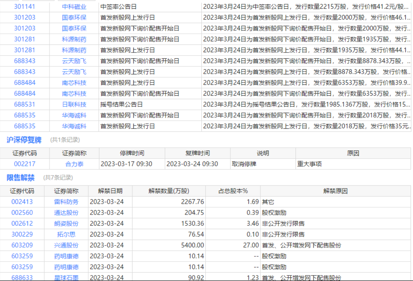Screen dimensions: 413x281
Task: Open 雷科防务 stock name link
Action: 66,202
